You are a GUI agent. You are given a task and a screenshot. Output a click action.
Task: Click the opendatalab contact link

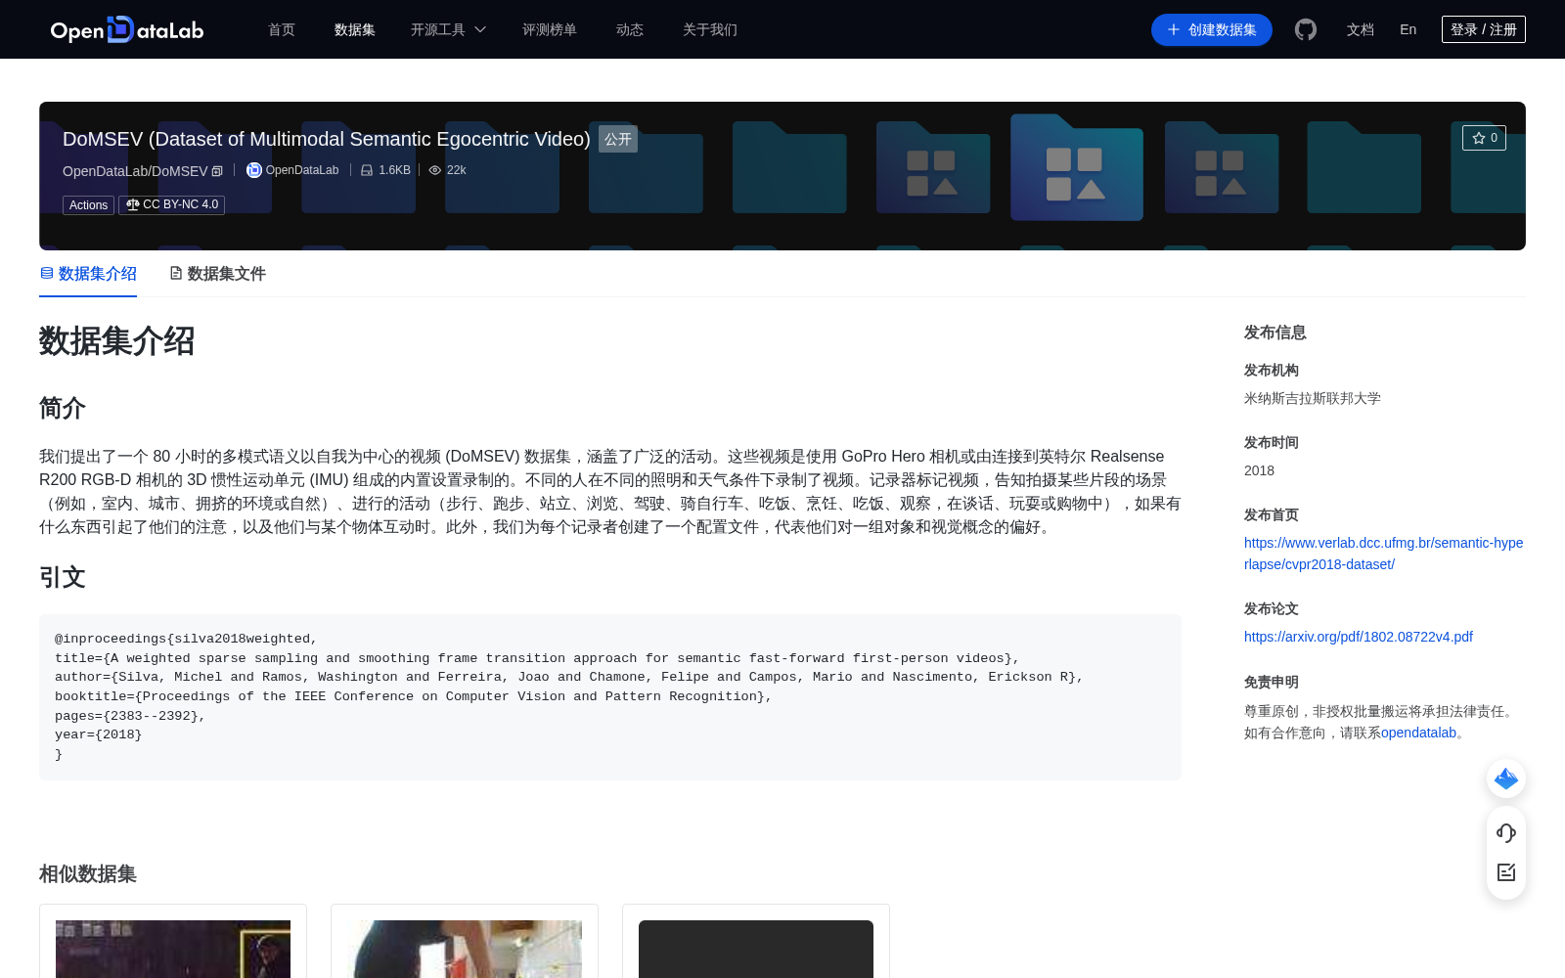(1418, 733)
